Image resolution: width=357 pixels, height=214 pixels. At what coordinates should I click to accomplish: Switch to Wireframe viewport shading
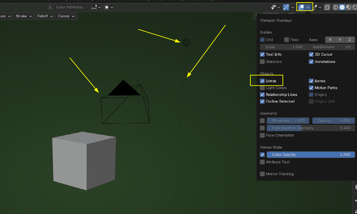point(336,7)
